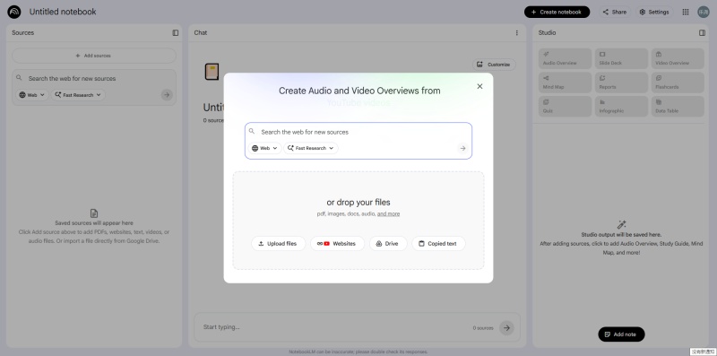Click 'or drop your files' text
717x356 pixels.
pyautogui.click(x=358, y=203)
